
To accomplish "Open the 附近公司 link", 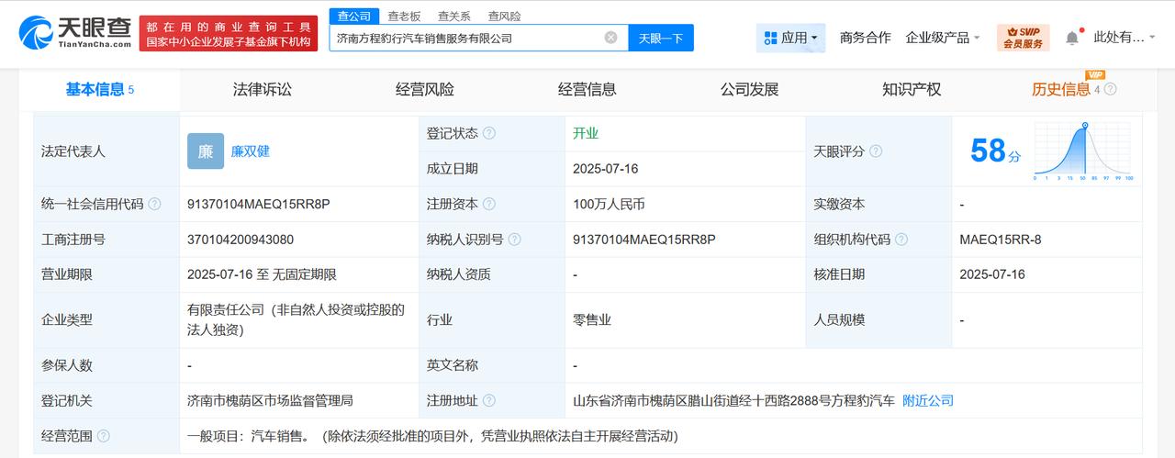I will click(x=928, y=401).
